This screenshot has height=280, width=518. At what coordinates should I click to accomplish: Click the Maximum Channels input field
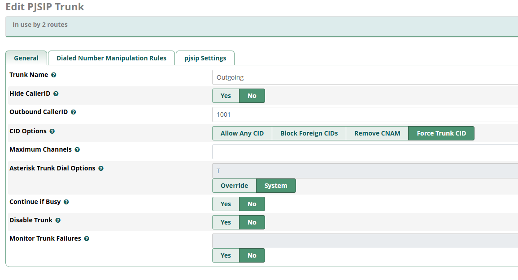tap(365, 152)
